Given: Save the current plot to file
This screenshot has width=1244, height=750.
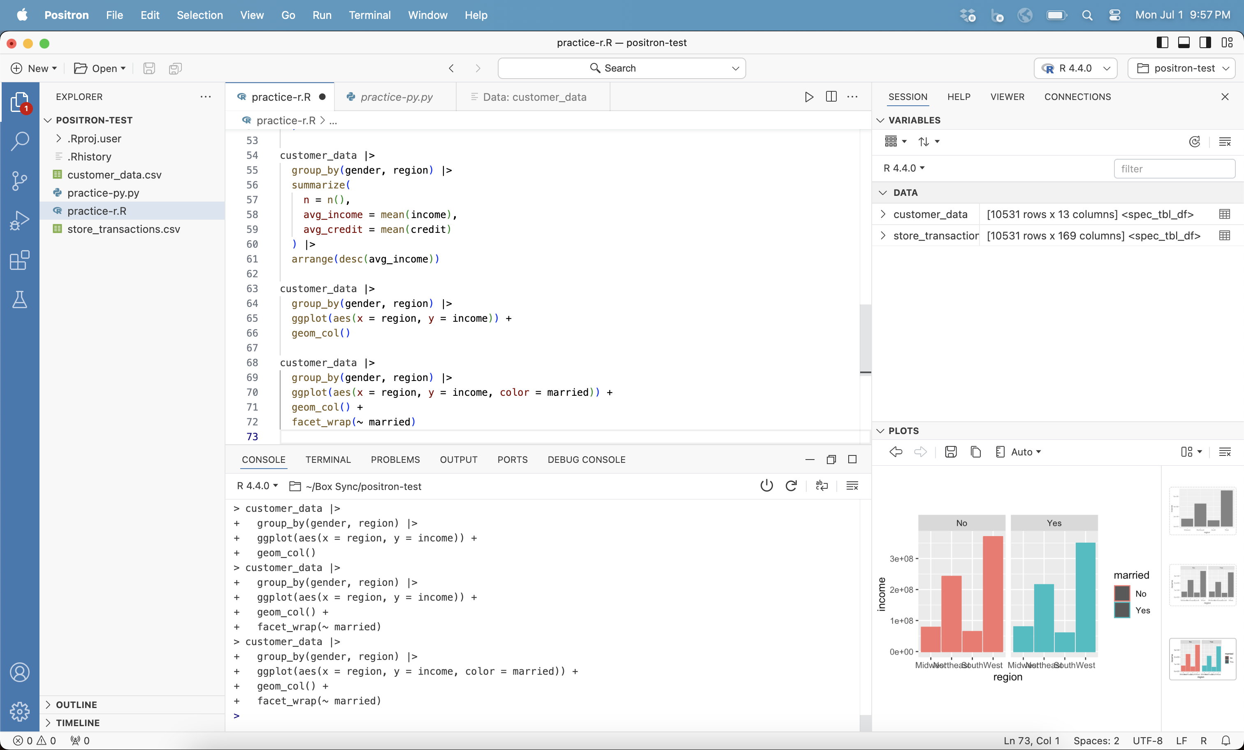Looking at the screenshot, I should click(951, 452).
